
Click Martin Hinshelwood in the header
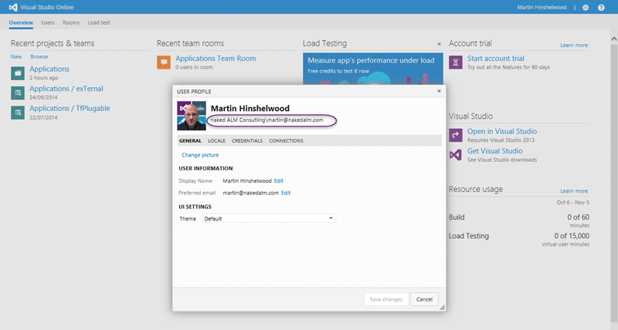(542, 8)
